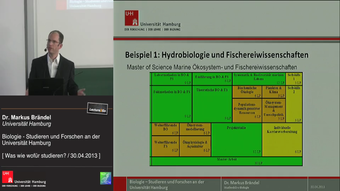Select the Projektstudie module box
This screenshot has width=340, height=191.
[237, 140]
